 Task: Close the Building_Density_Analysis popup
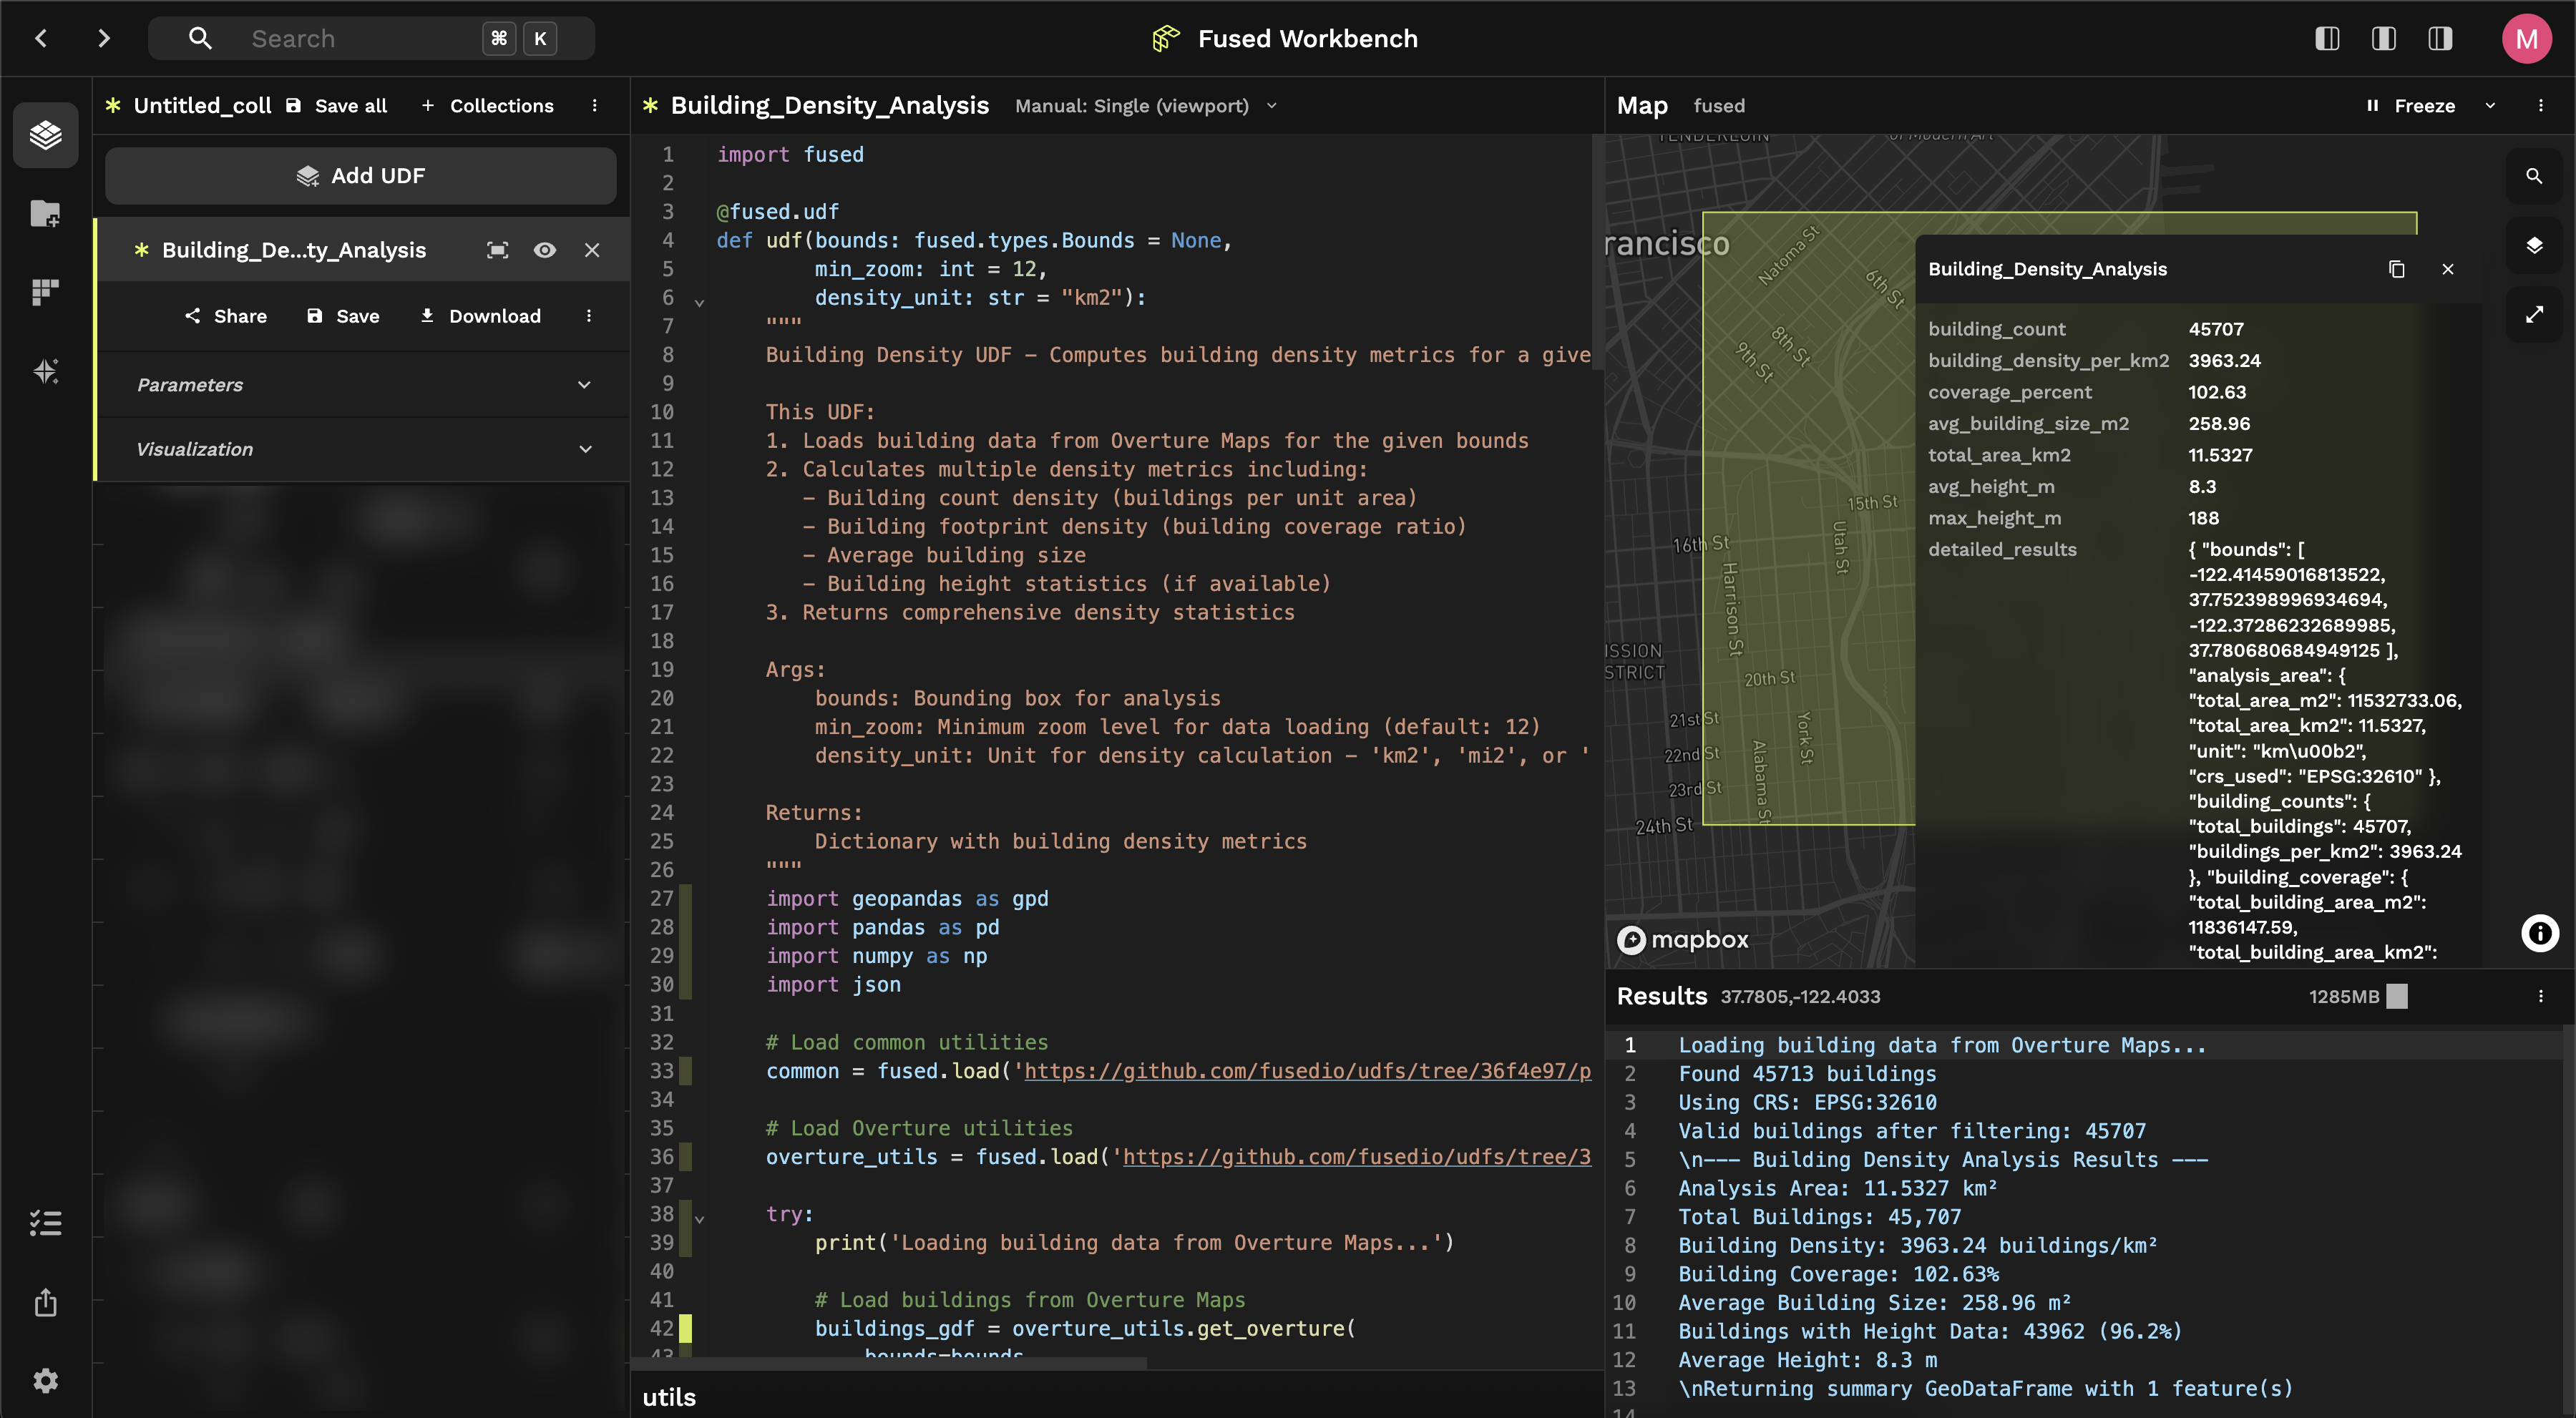pos(2448,269)
